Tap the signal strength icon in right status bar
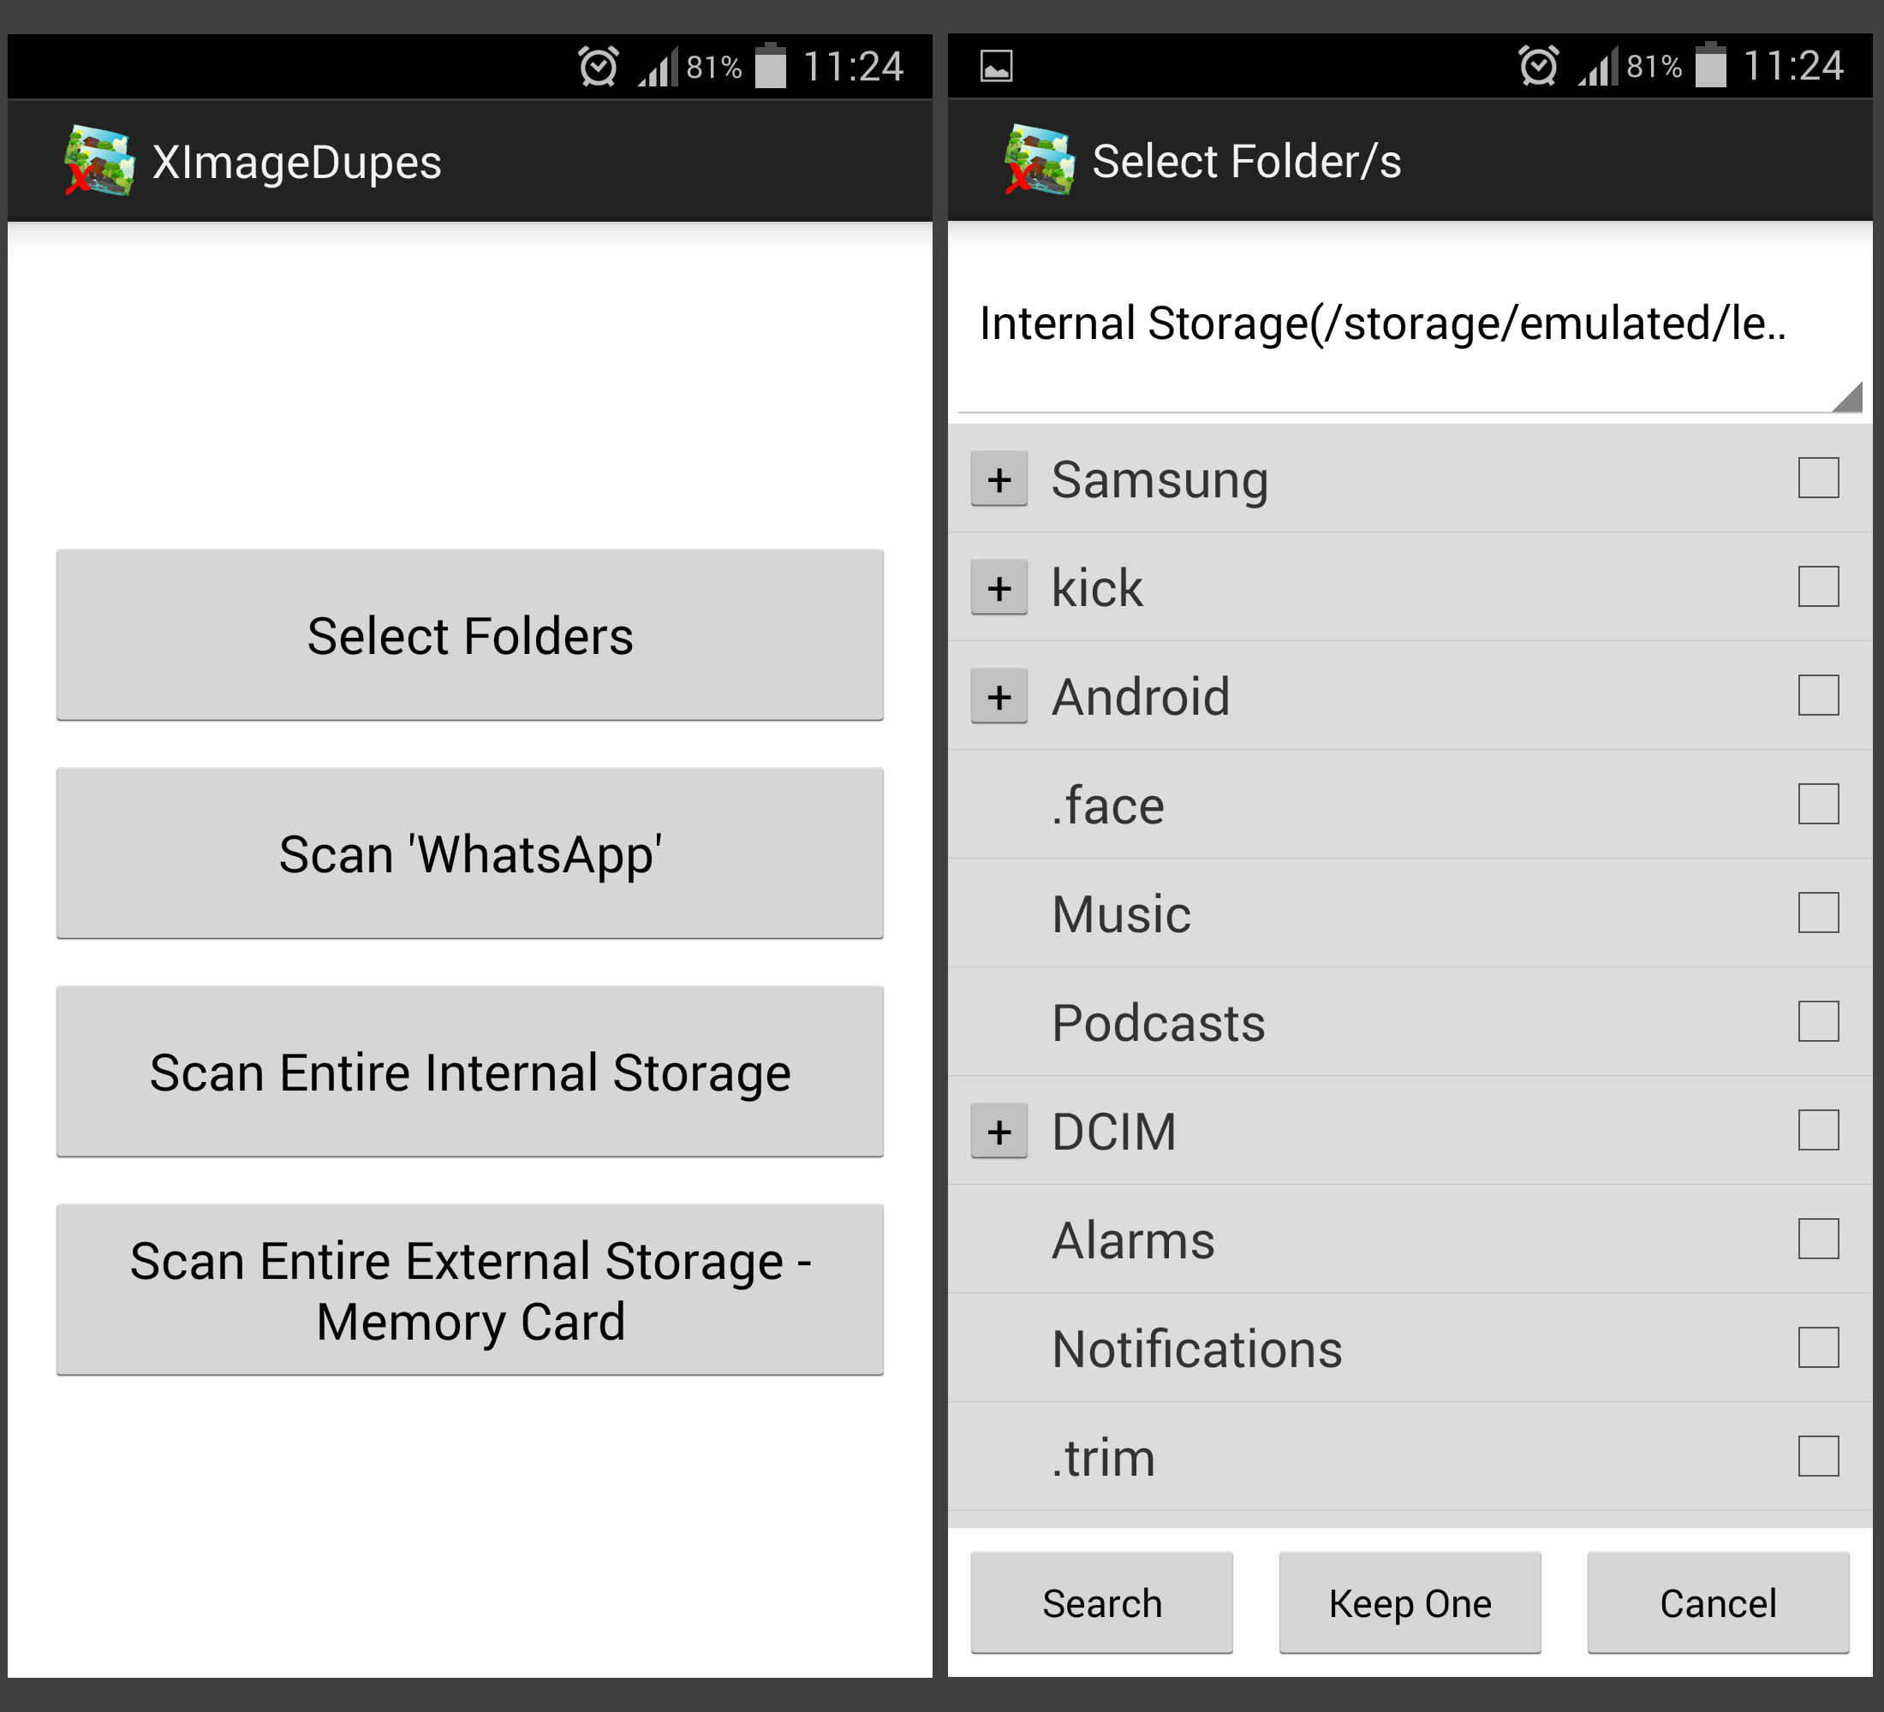Image resolution: width=1884 pixels, height=1712 pixels. pos(1598,68)
